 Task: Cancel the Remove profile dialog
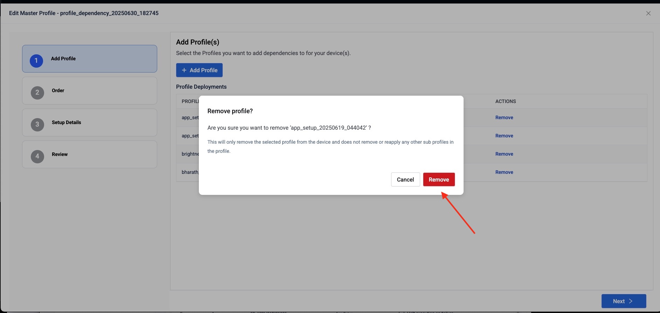(x=405, y=179)
